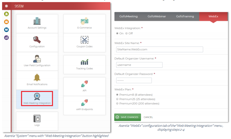Switch to the GoToMeeting tab

[129, 16]
